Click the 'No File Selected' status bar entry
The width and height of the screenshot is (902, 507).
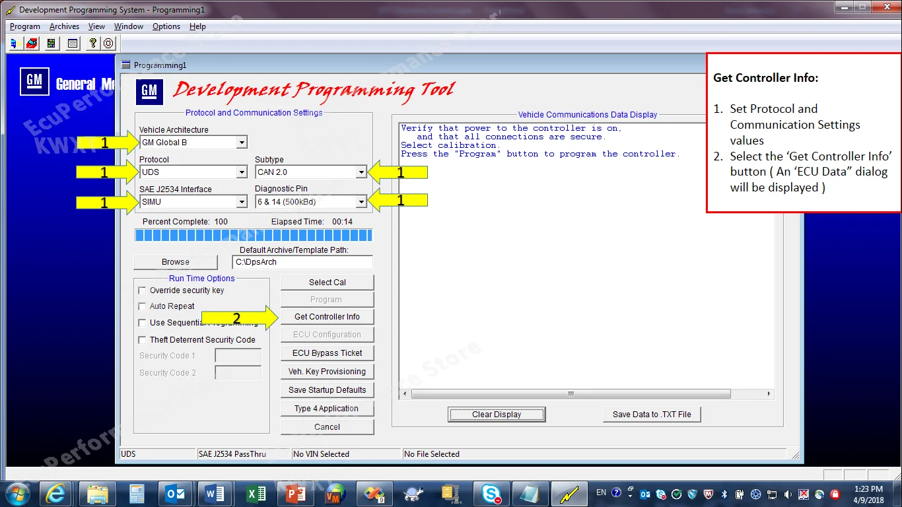(x=594, y=454)
